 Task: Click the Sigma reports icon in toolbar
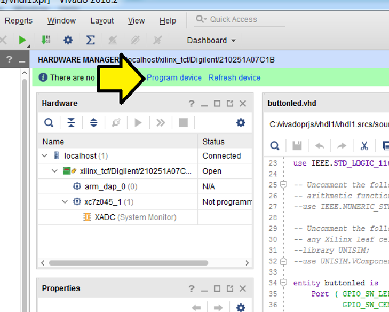(91, 40)
